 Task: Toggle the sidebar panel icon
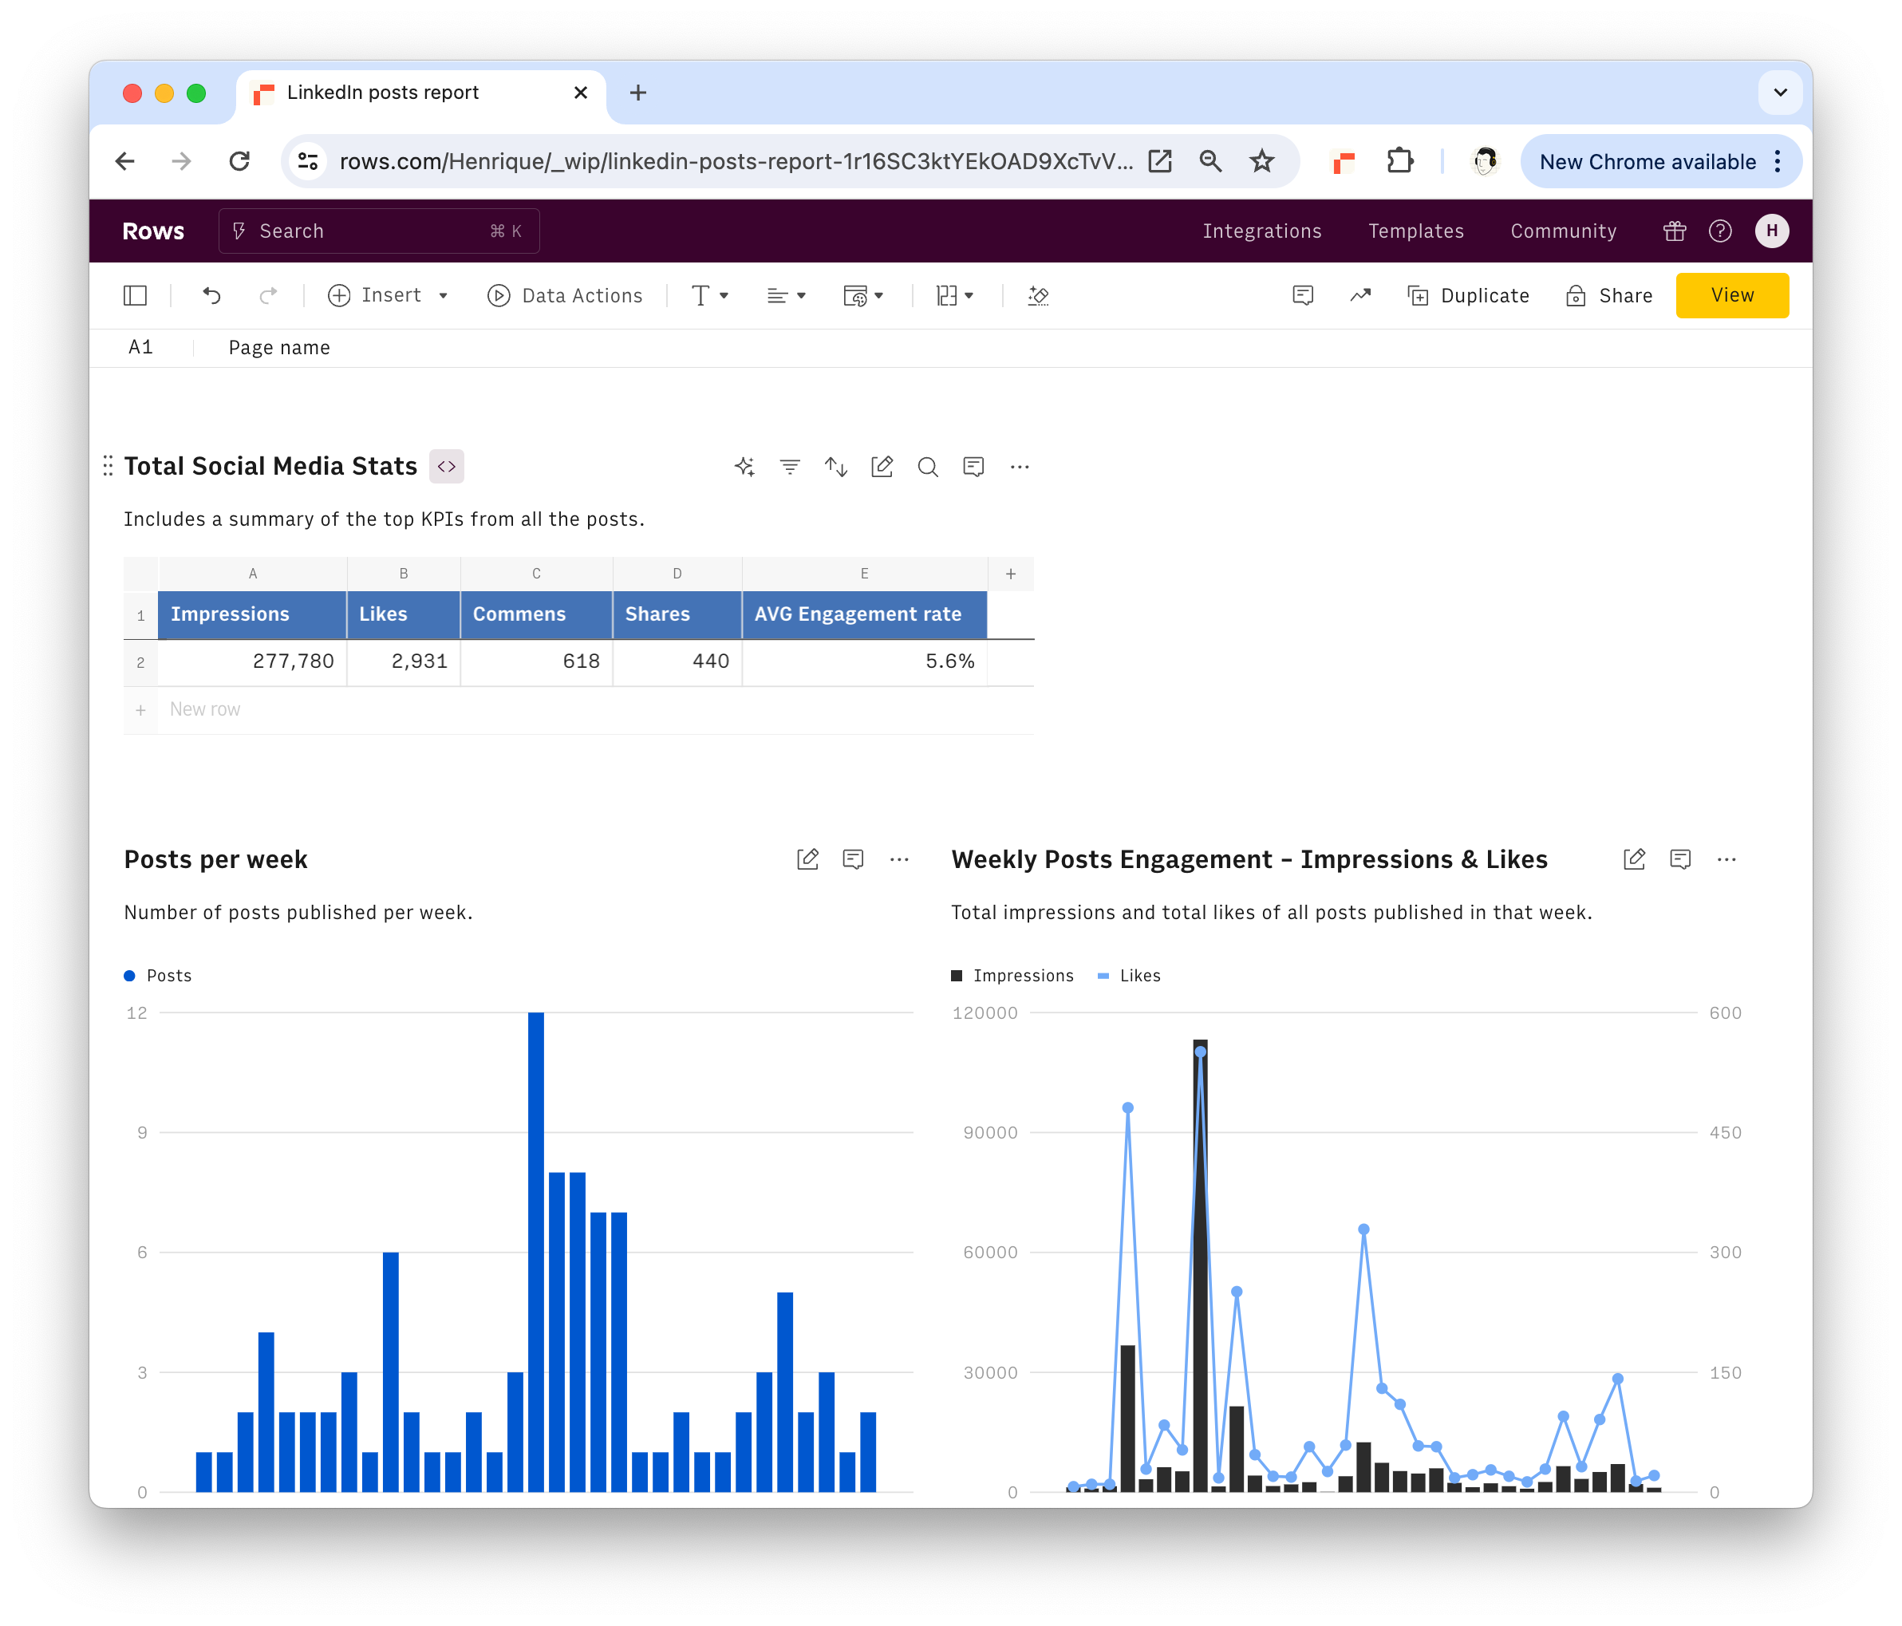[x=135, y=296]
